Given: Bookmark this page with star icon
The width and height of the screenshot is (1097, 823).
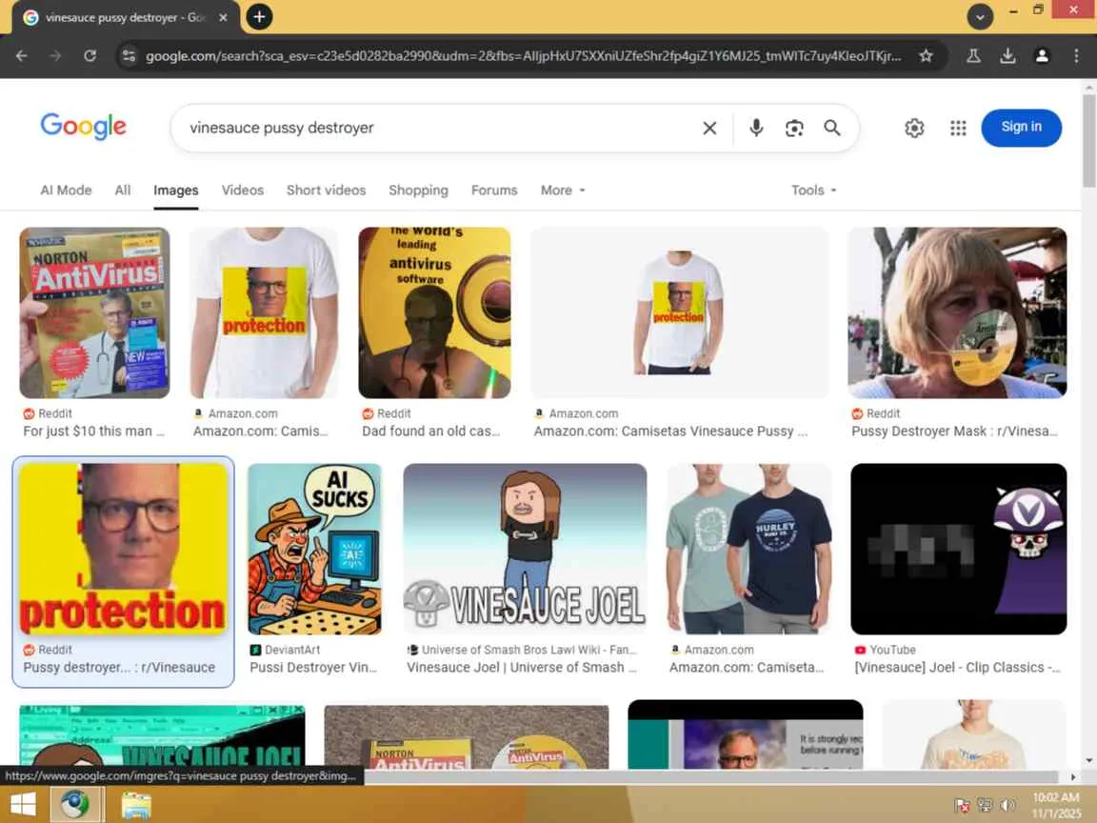Looking at the screenshot, I should coord(926,56).
